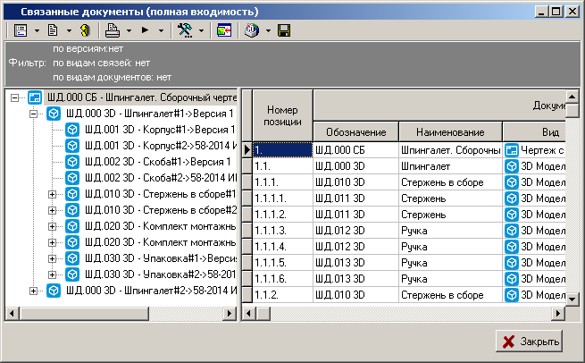Click the pie chart globe icon
585x363 pixels.
pyautogui.click(x=252, y=30)
